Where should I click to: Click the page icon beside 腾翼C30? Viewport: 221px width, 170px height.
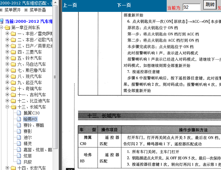coord(19,113)
